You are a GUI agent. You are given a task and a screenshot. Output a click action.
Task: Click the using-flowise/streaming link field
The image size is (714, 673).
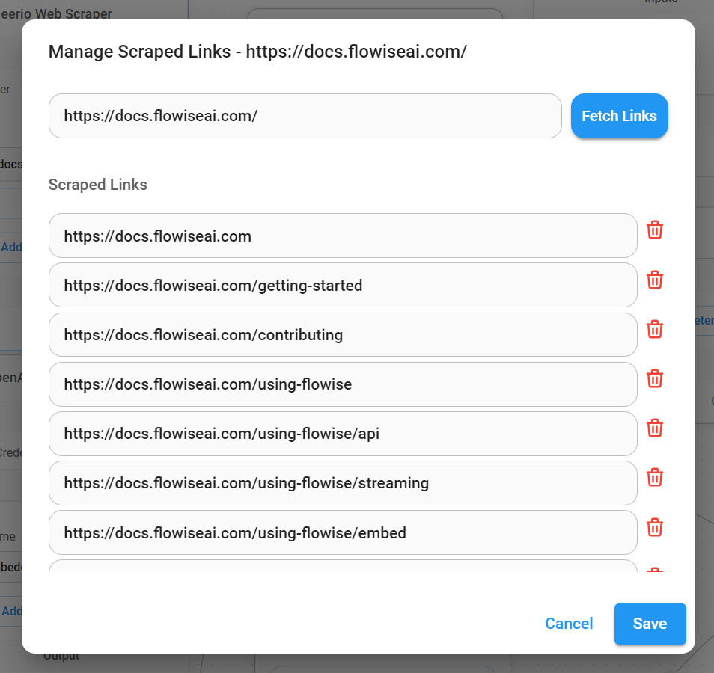(x=342, y=483)
